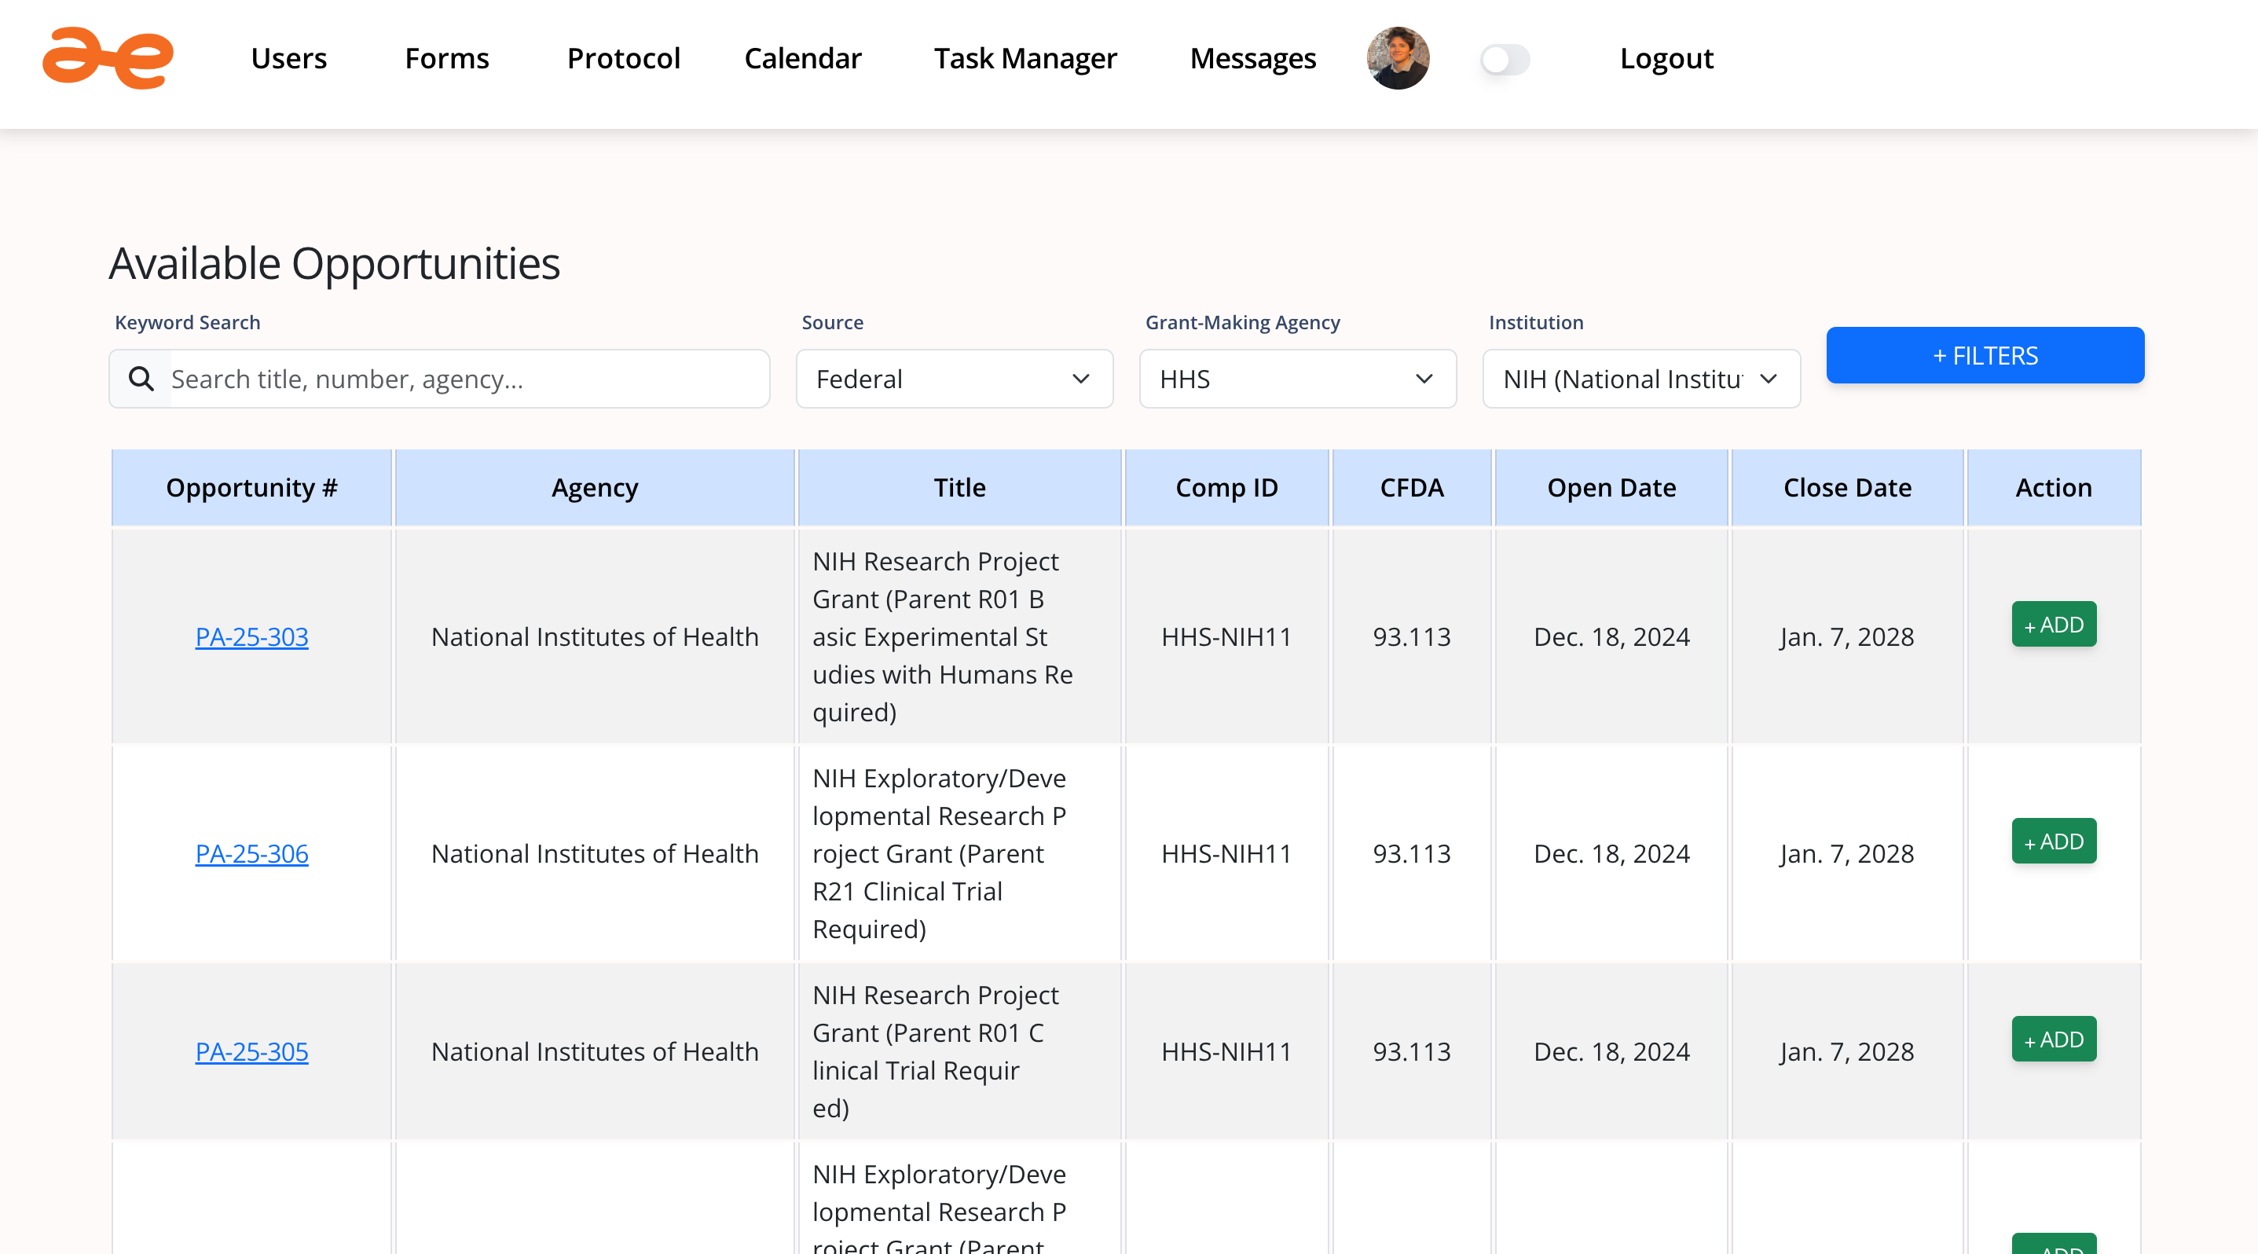2258x1254 pixels.
Task: Open the Messages page
Action: tap(1252, 59)
